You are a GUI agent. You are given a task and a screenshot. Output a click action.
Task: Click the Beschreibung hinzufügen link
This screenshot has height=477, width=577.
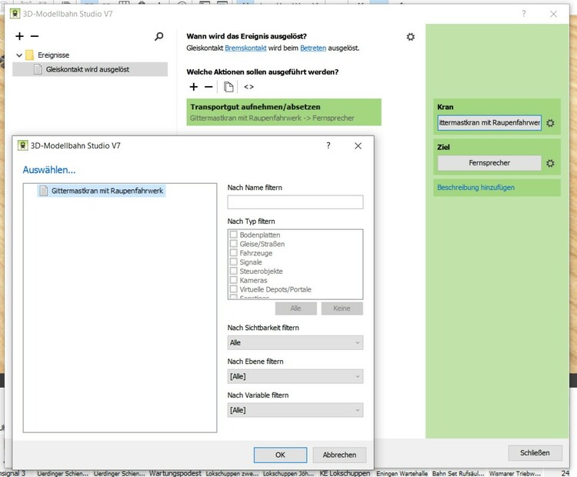(x=475, y=188)
